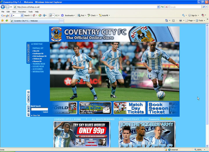Click the browser Back arrow button

point(3,7)
